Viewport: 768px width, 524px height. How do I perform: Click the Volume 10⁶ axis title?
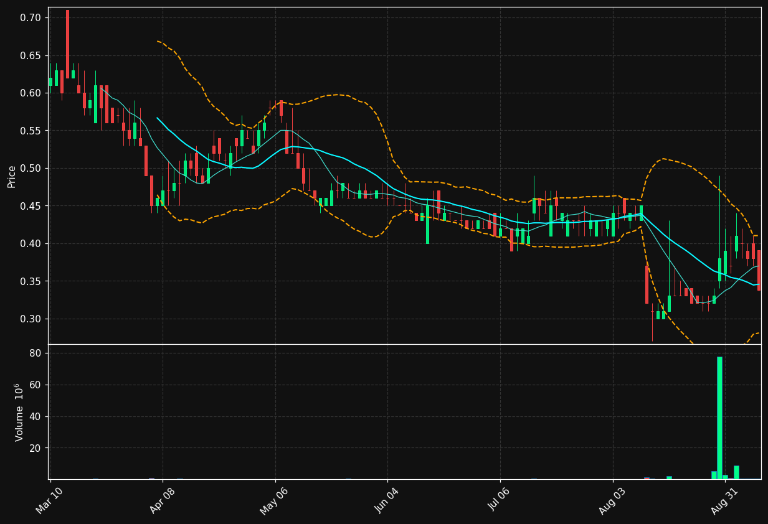pos(19,412)
